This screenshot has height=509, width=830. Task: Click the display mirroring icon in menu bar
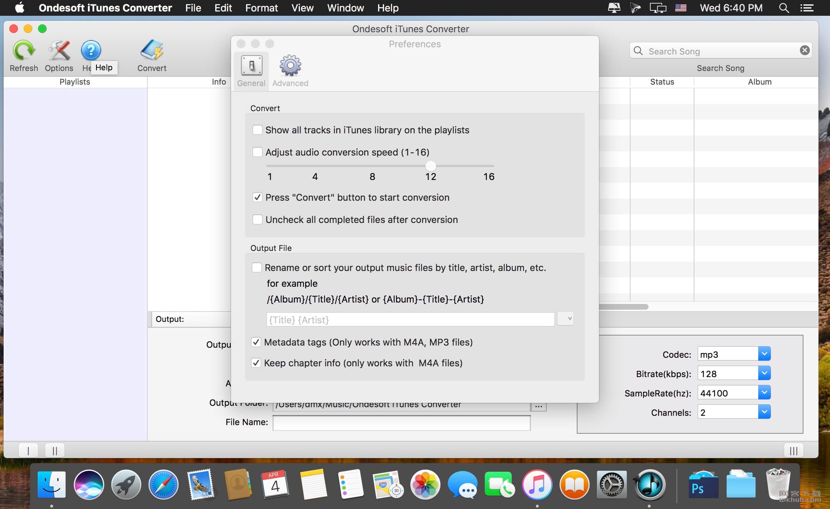pos(658,8)
